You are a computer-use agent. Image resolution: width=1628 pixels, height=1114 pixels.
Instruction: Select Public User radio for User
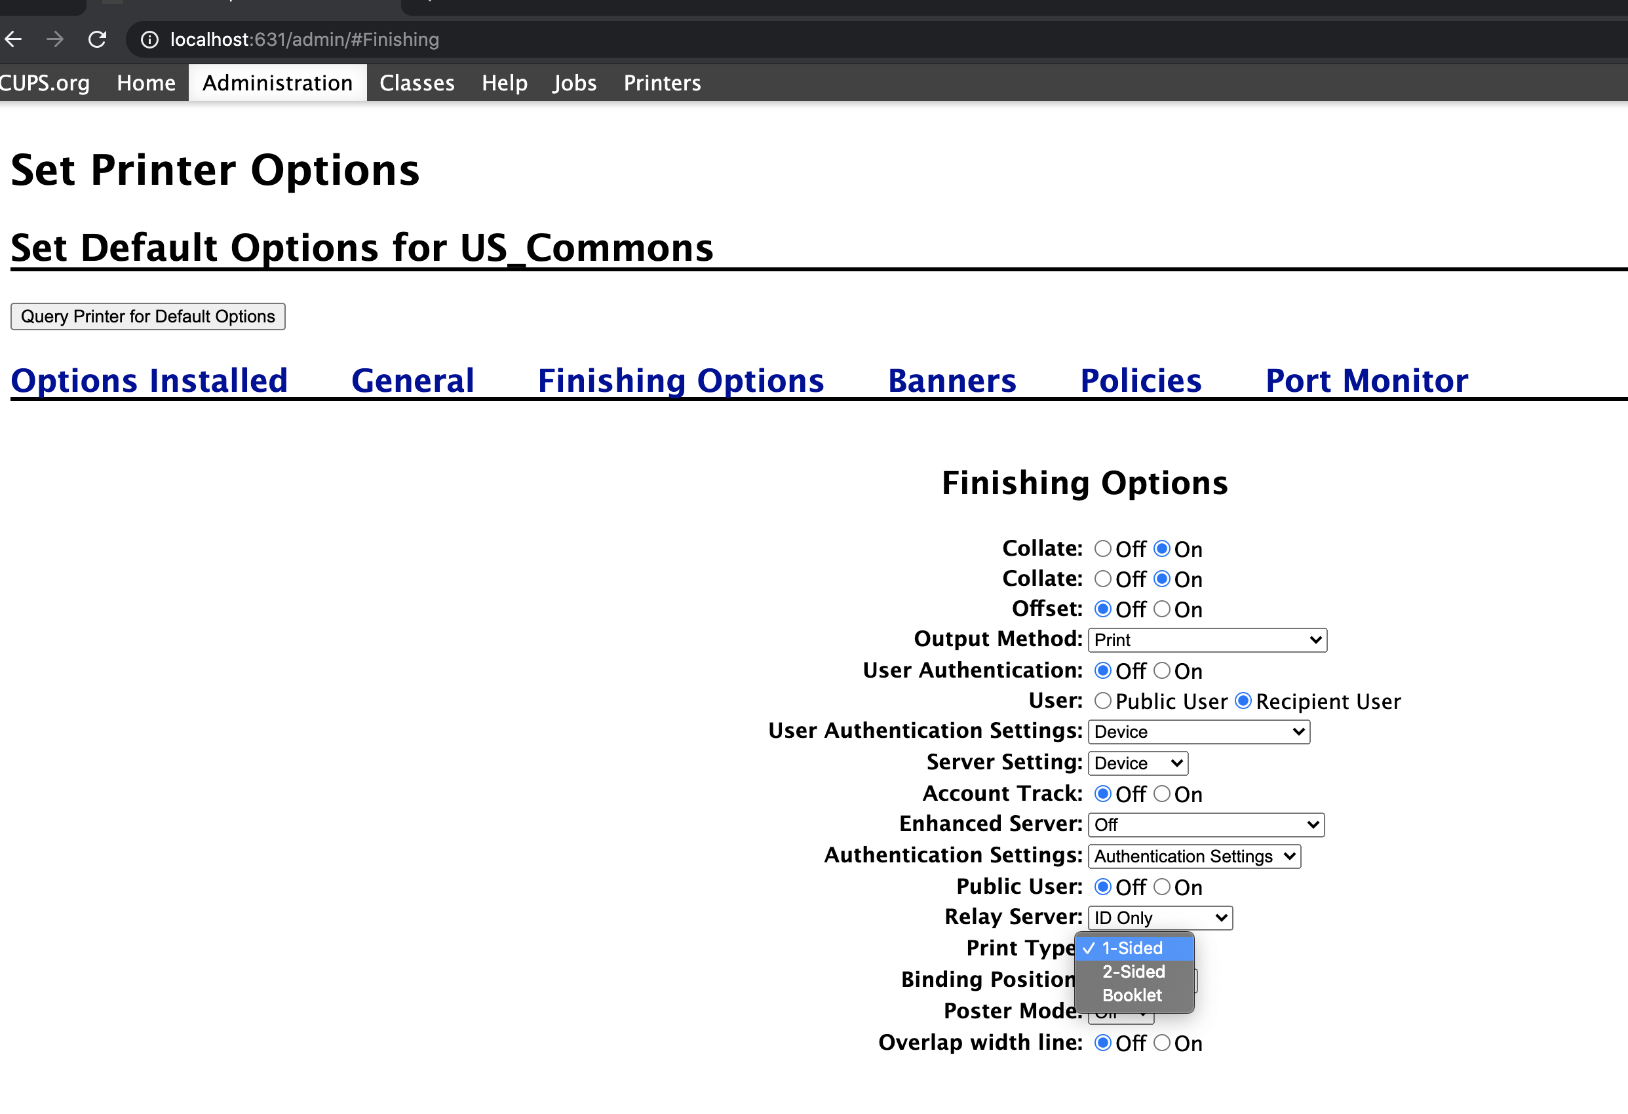point(1102,701)
